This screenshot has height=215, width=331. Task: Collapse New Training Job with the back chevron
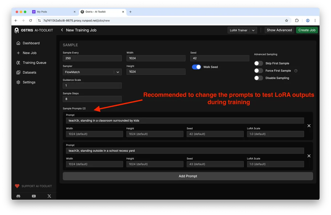(x=62, y=30)
